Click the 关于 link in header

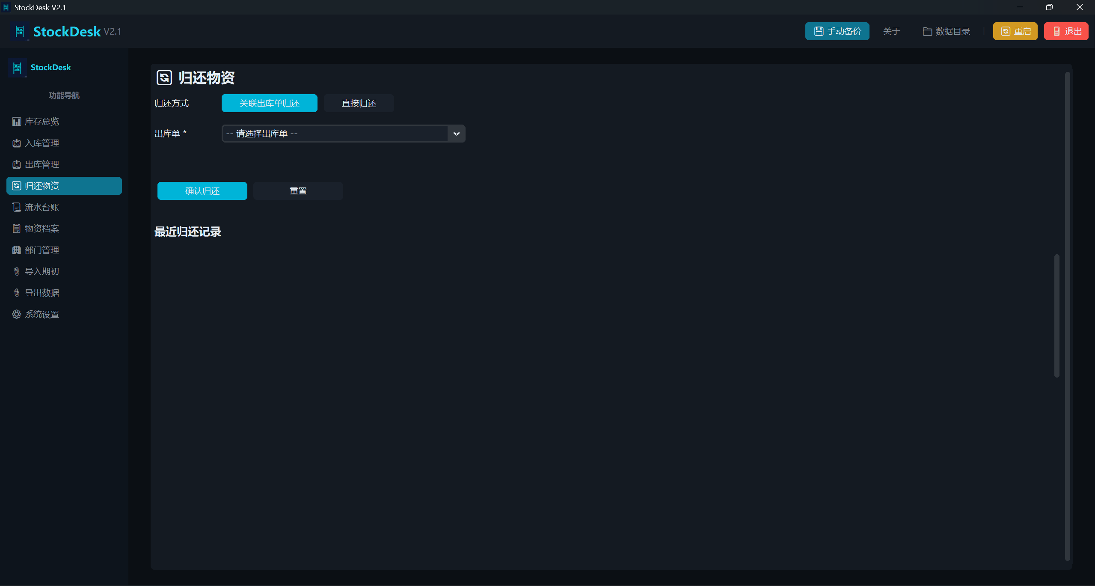[x=892, y=31]
